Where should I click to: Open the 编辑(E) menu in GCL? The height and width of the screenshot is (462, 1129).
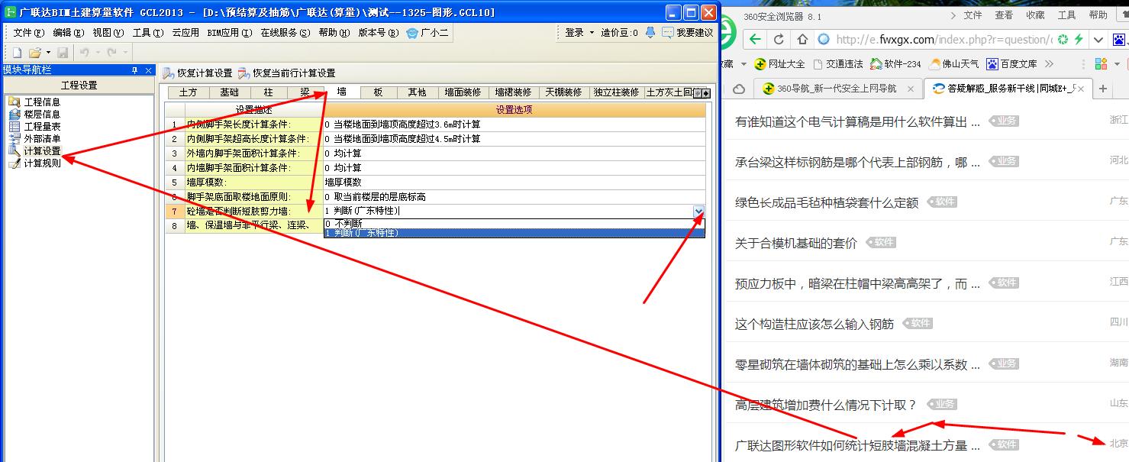[x=69, y=33]
